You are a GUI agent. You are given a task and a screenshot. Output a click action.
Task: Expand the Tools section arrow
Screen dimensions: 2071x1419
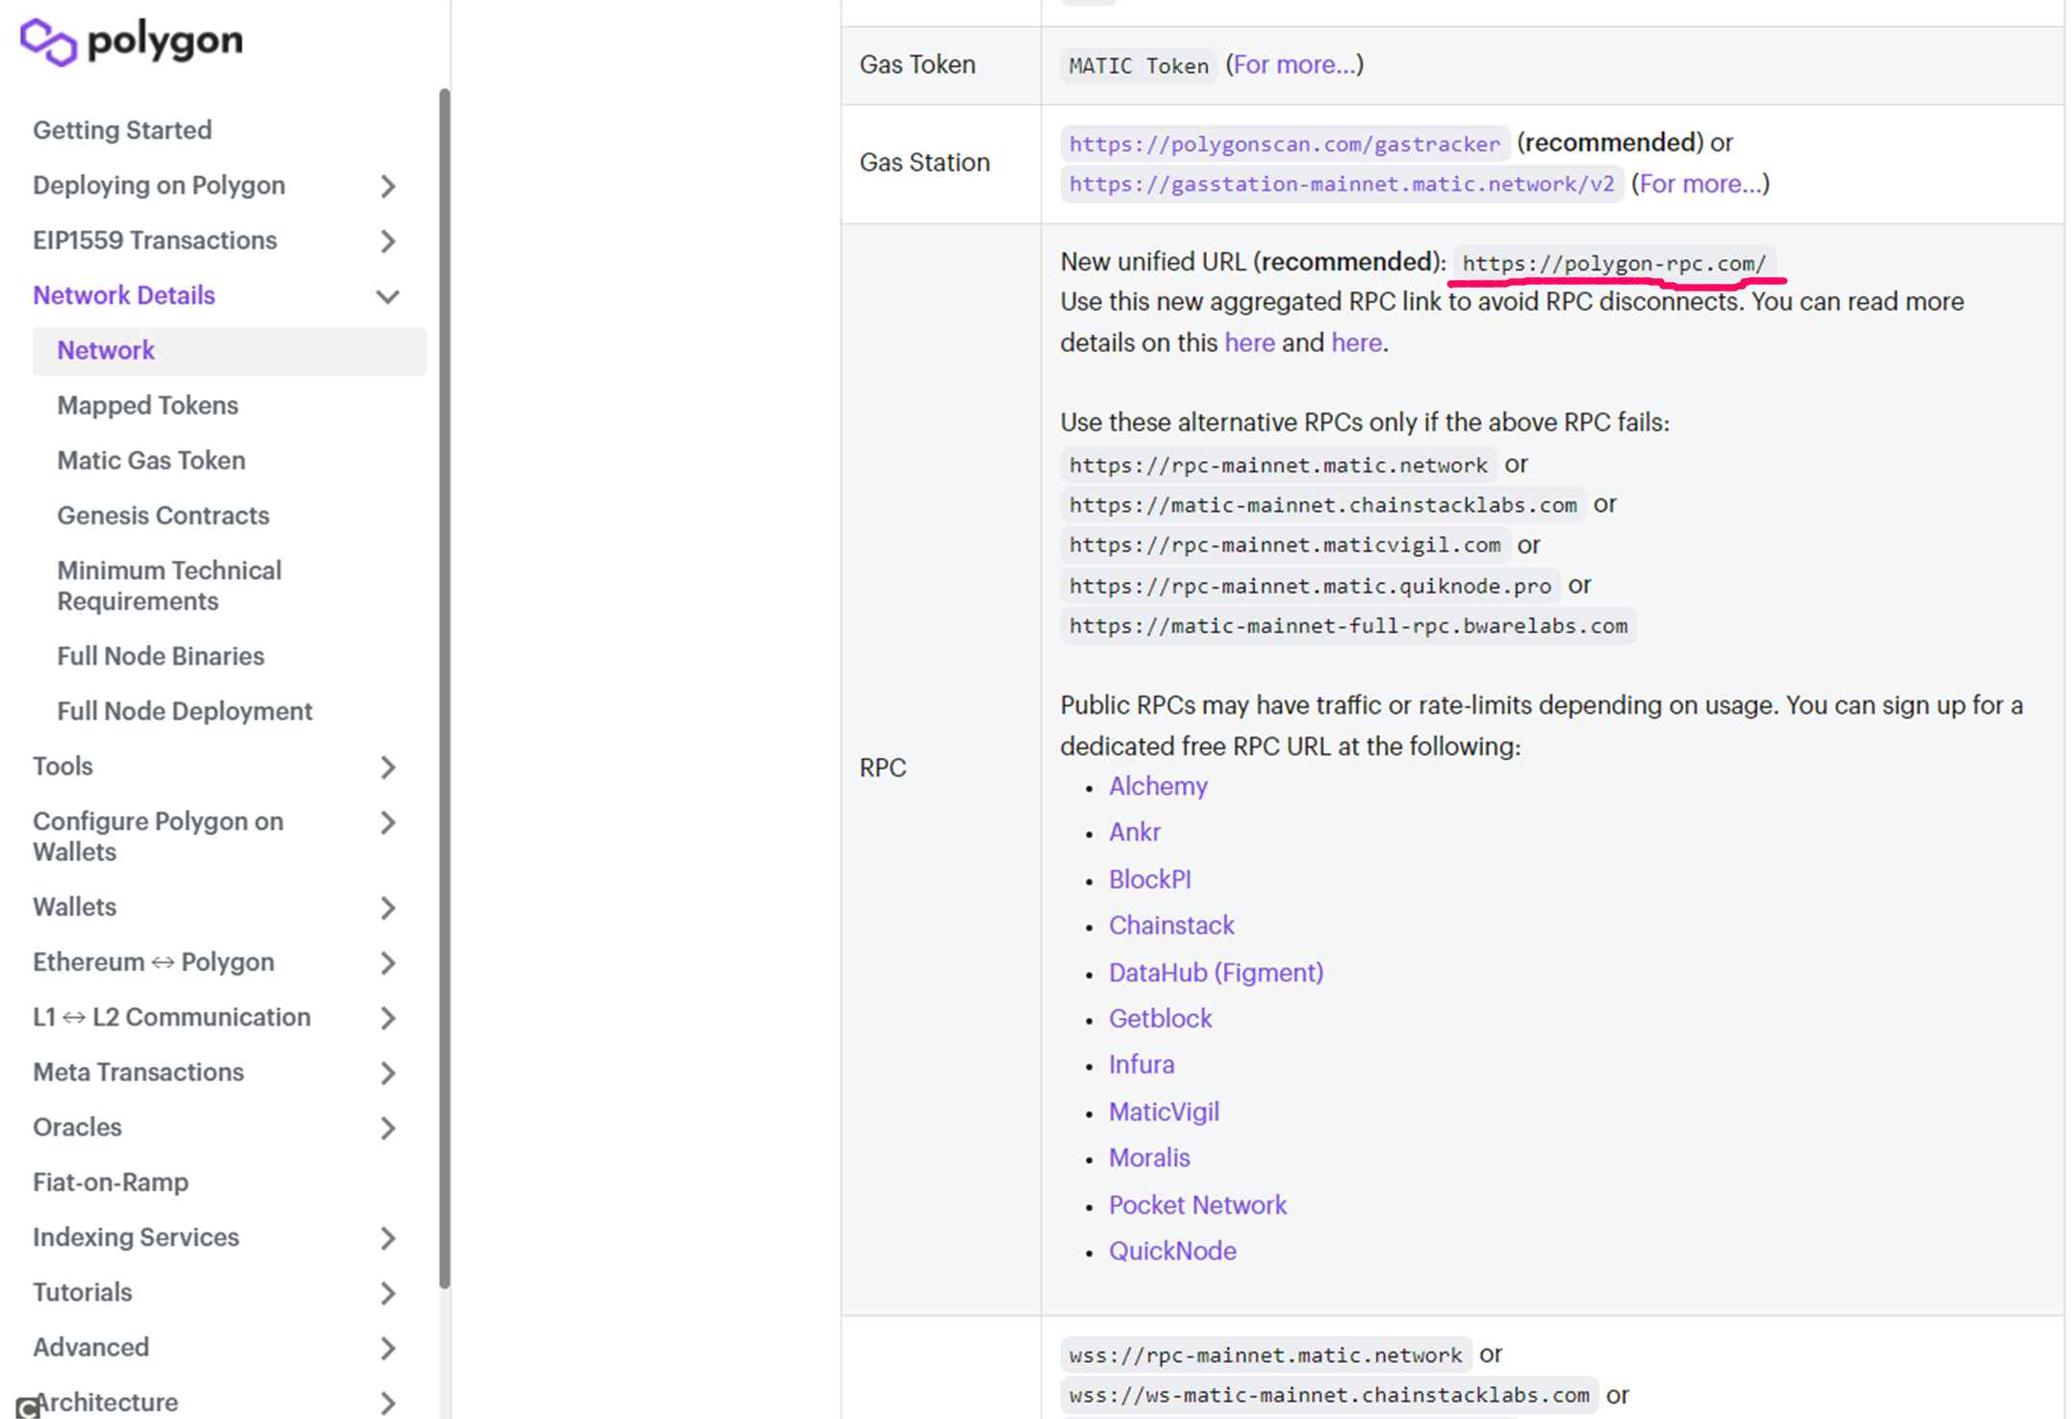point(387,767)
